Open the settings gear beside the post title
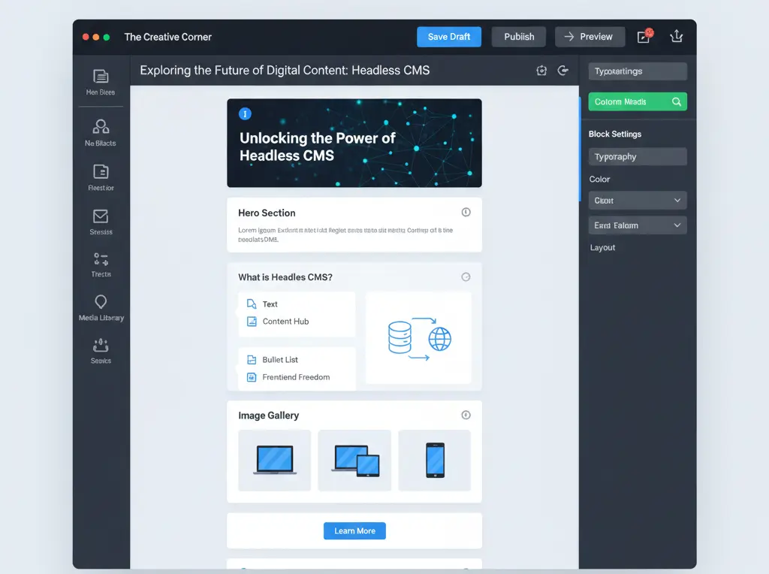The width and height of the screenshot is (769, 574). (x=541, y=70)
